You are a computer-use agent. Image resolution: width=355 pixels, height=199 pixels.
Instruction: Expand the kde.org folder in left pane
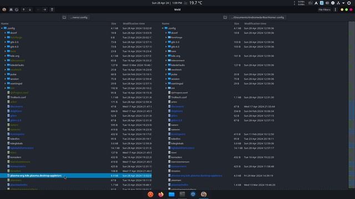(x=5, y=56)
